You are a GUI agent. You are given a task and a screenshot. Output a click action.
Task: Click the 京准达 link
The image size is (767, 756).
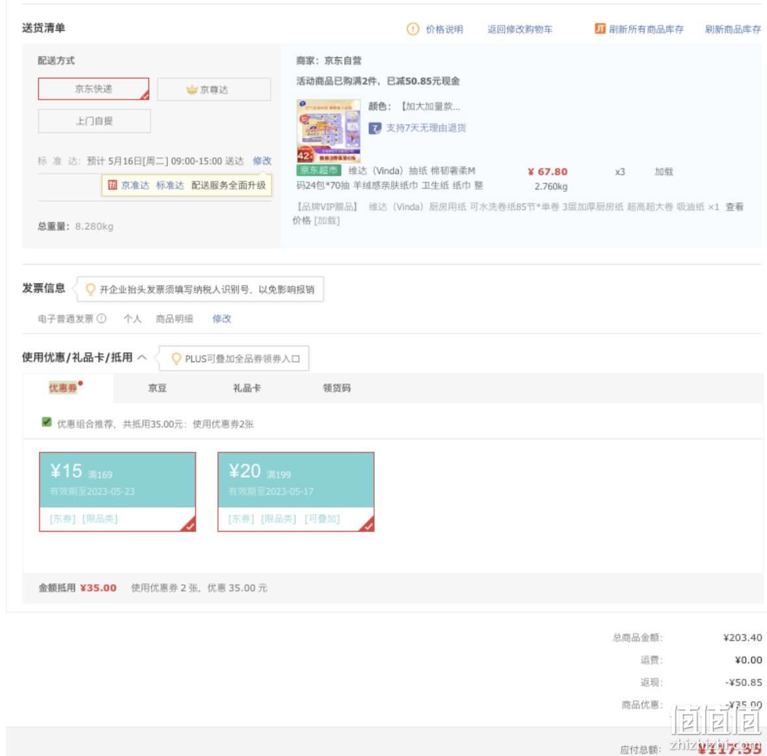click(x=135, y=185)
